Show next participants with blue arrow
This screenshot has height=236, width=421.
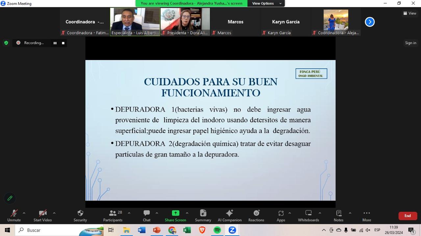click(370, 22)
